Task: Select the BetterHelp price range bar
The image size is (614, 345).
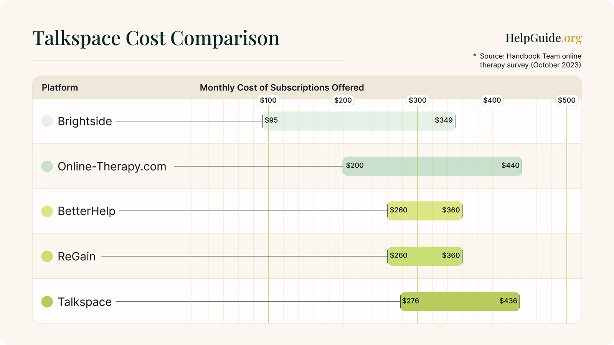Action: (425, 211)
